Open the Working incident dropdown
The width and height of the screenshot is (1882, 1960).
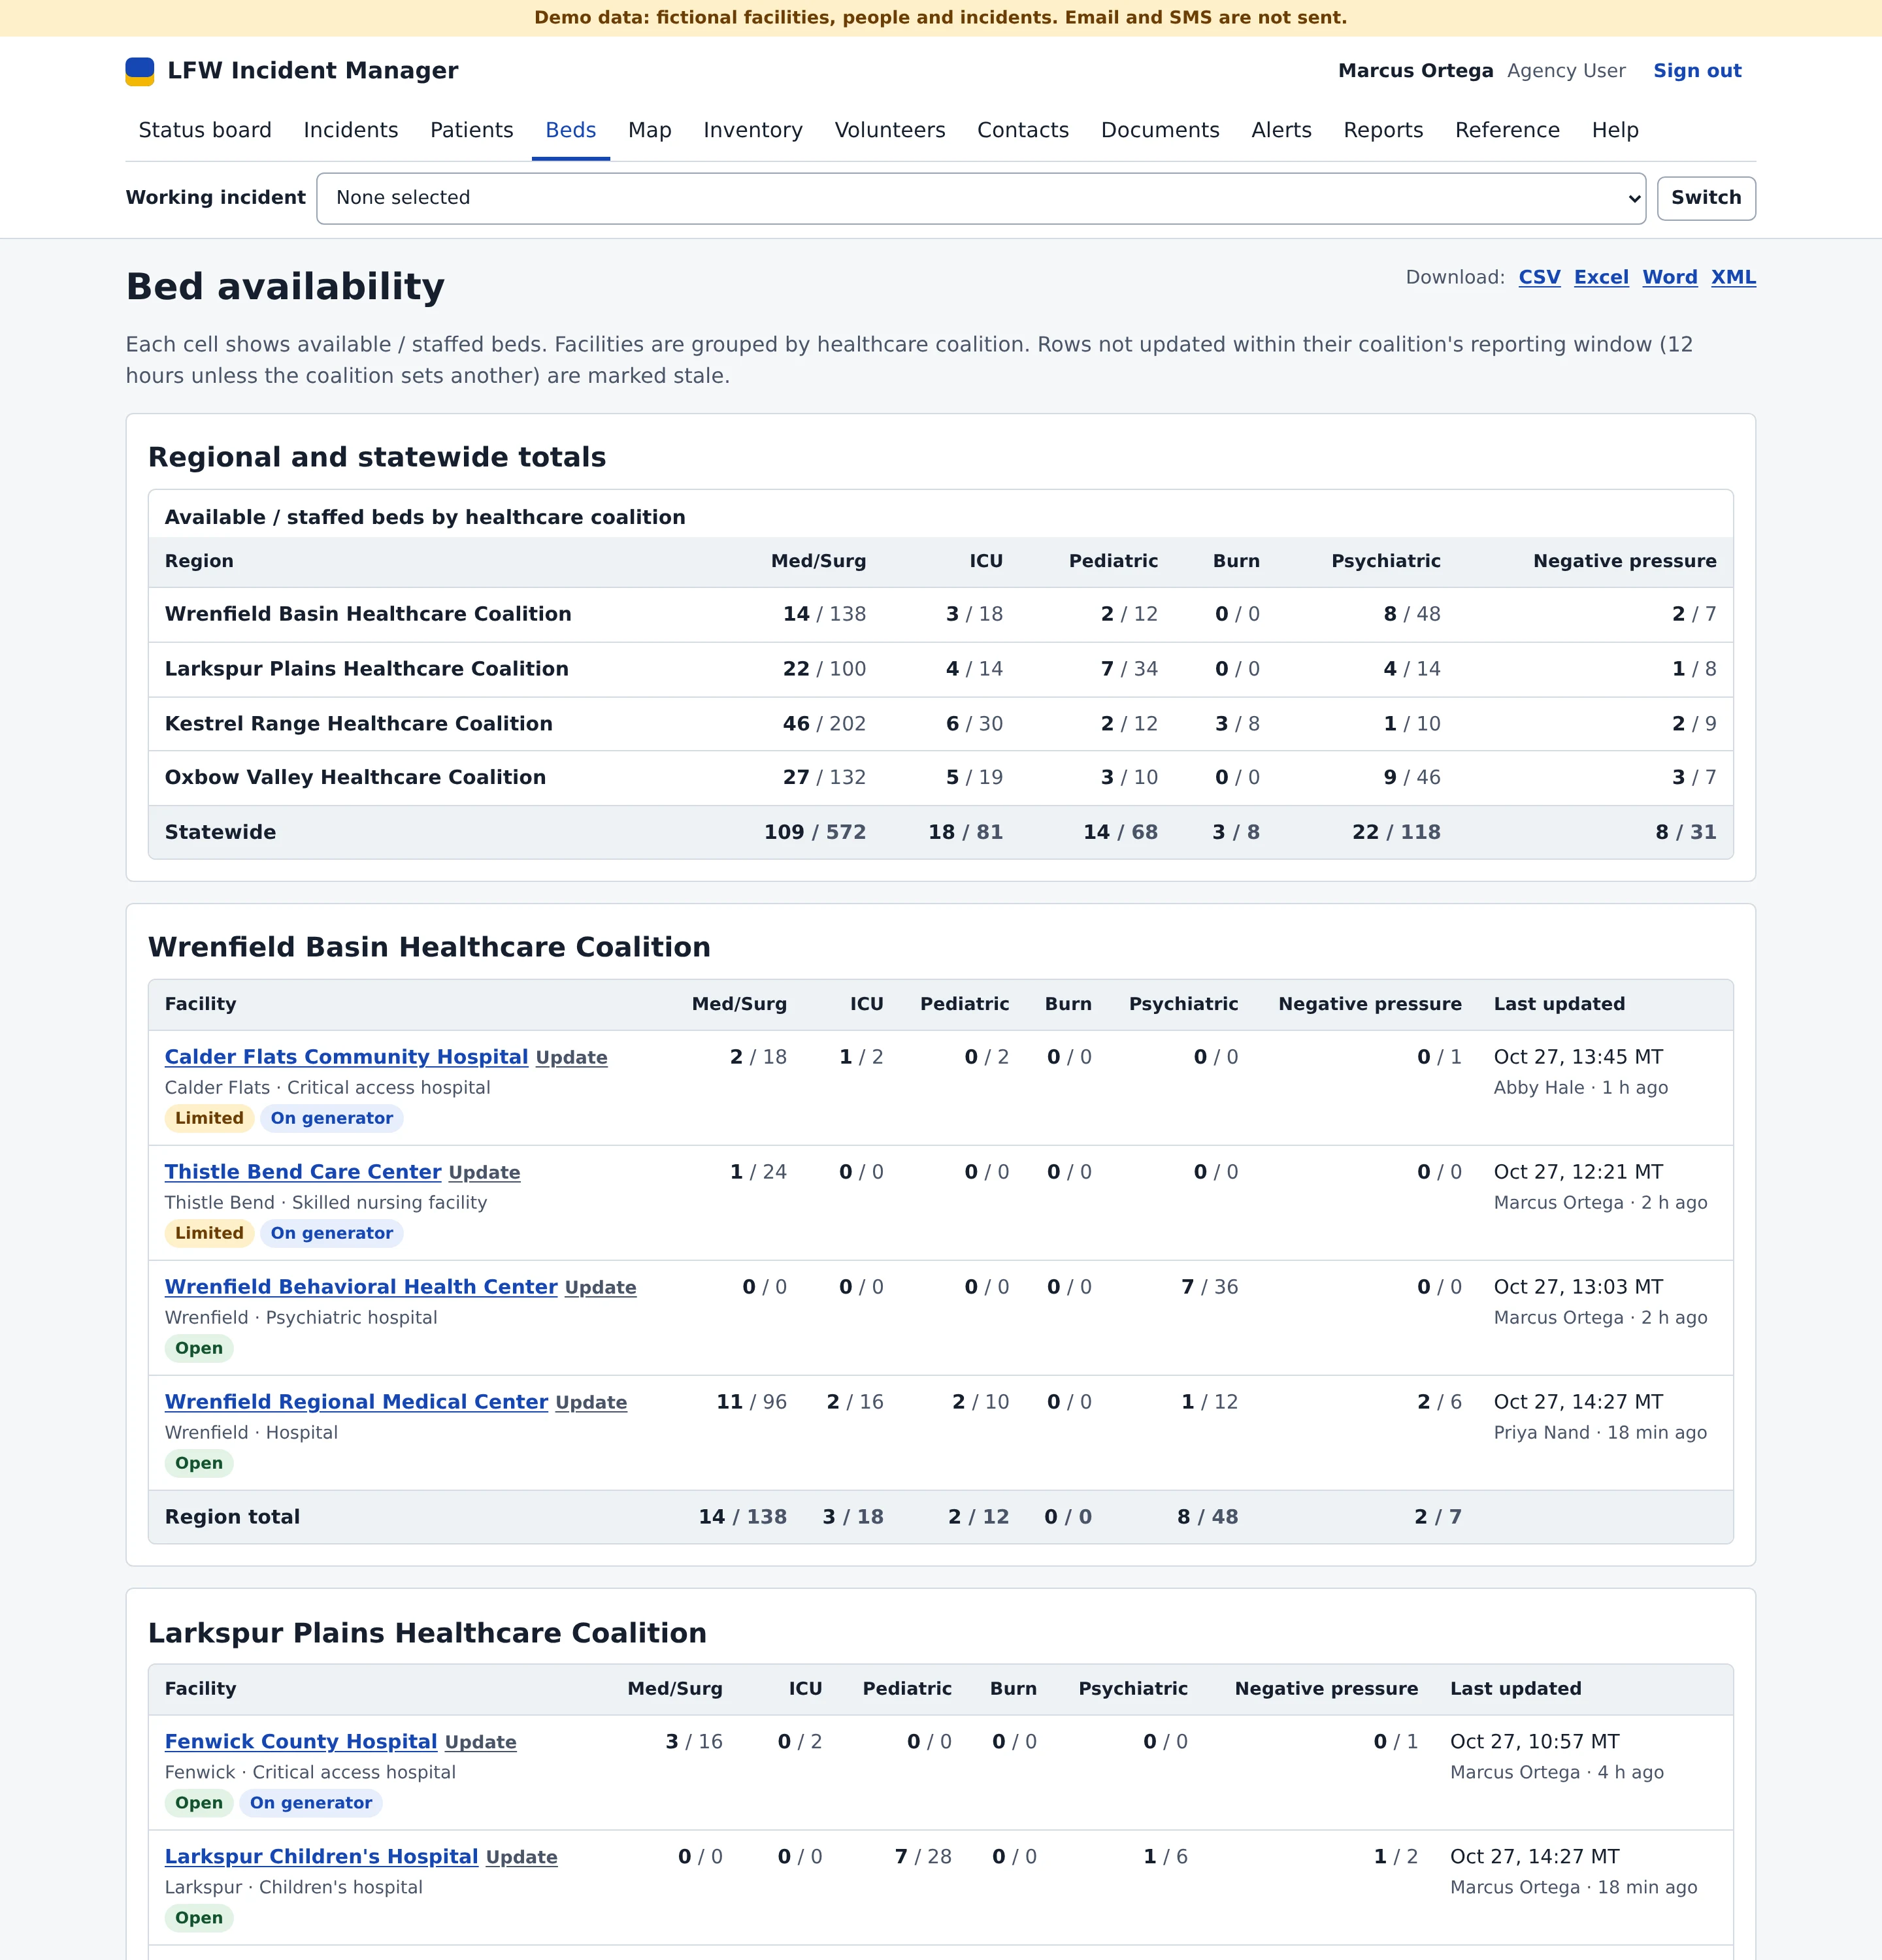tap(981, 198)
